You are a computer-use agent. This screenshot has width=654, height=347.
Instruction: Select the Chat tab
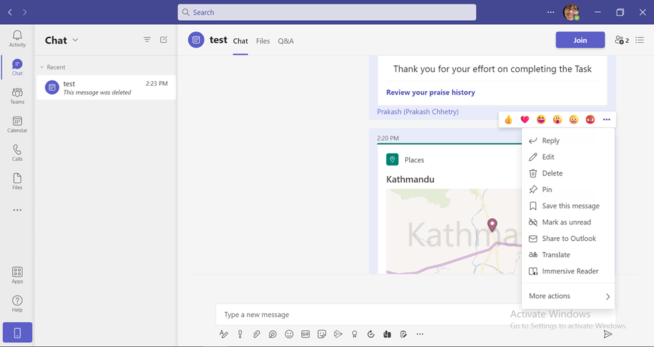tap(240, 41)
